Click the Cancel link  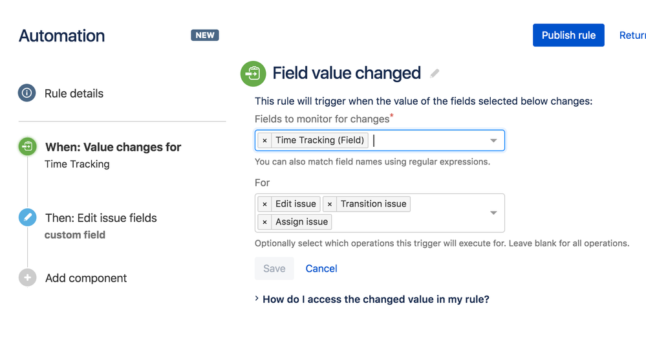click(x=321, y=268)
